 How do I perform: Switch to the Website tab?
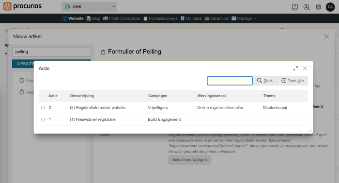73,18
